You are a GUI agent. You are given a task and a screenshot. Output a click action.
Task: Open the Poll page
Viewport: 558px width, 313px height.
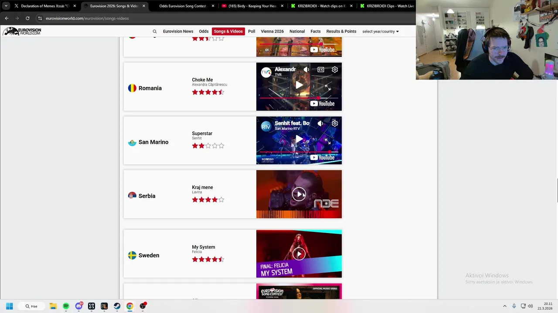pyautogui.click(x=252, y=31)
